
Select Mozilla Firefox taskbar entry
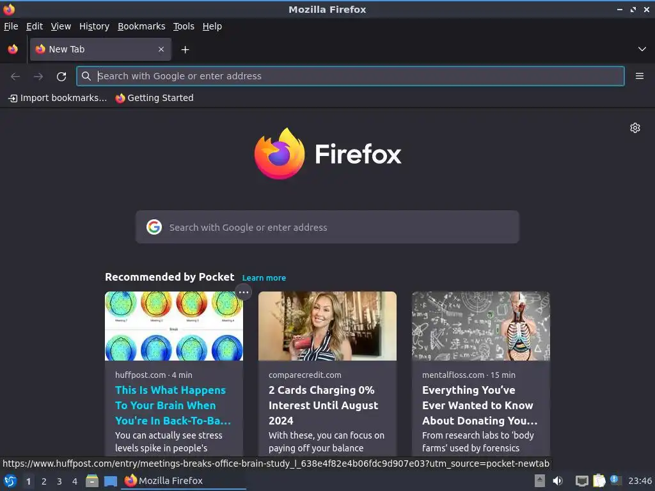(184, 481)
